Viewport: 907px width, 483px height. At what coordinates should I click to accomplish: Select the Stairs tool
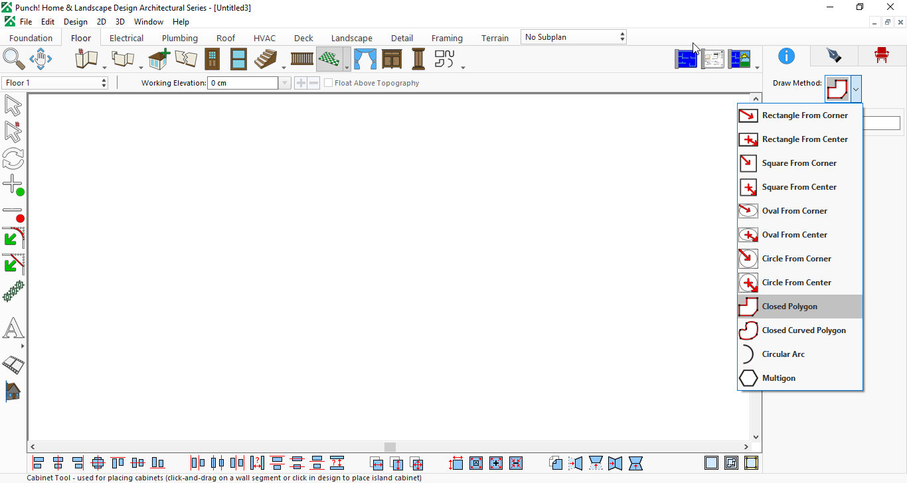[266, 59]
